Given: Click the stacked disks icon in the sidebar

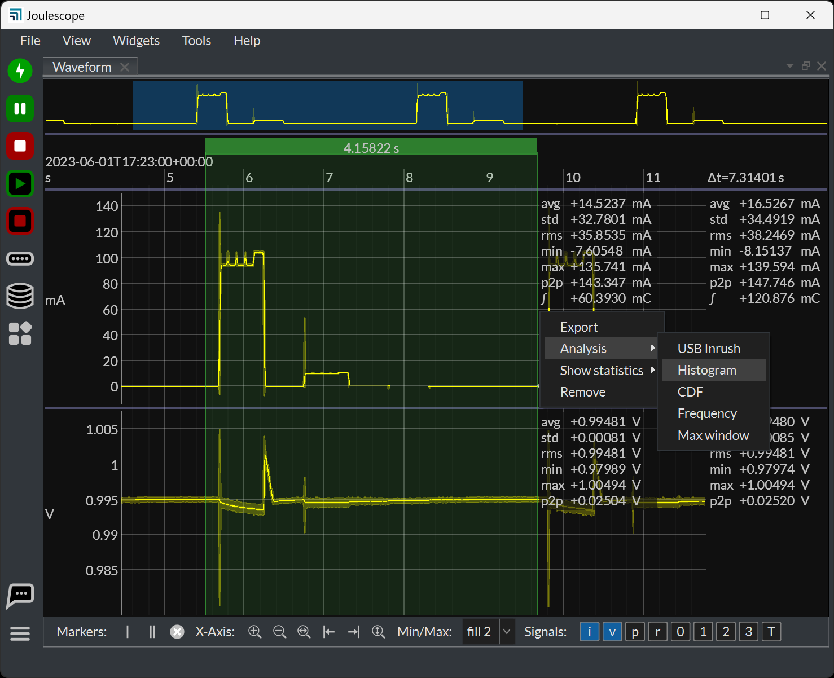Looking at the screenshot, I should (20, 296).
